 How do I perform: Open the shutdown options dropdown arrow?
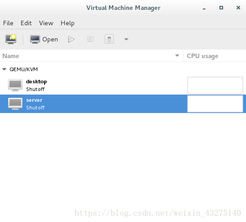126,39
